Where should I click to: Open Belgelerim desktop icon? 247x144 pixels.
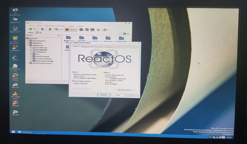click(x=15, y=20)
